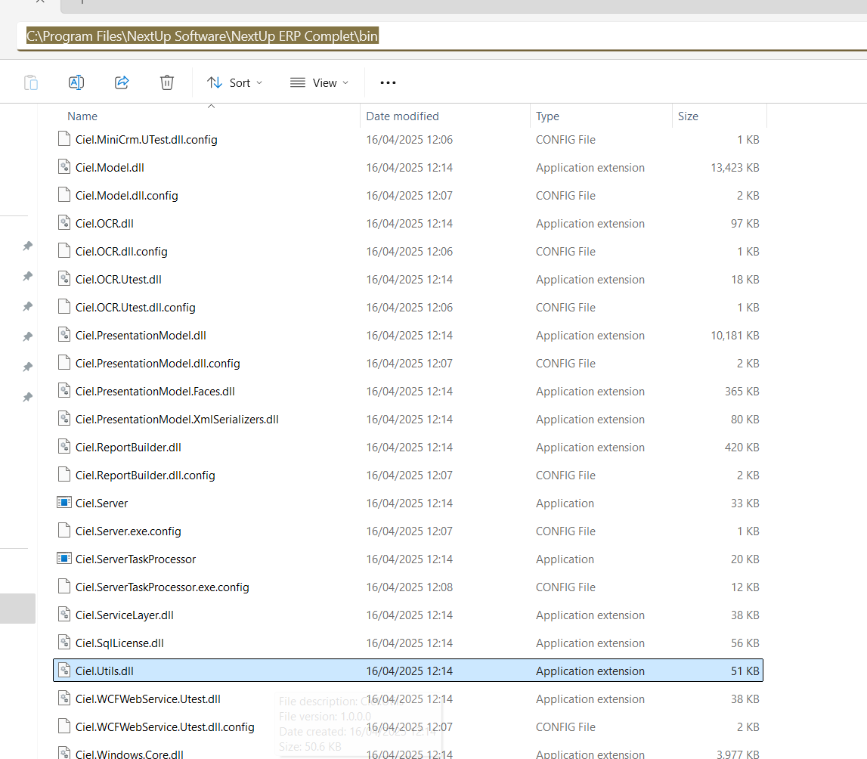Click the Rename icon in toolbar
The width and height of the screenshot is (867, 759).
click(x=76, y=82)
